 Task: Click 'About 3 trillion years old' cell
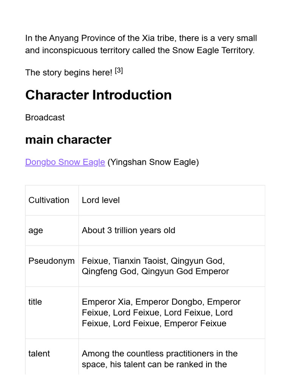coord(128,231)
